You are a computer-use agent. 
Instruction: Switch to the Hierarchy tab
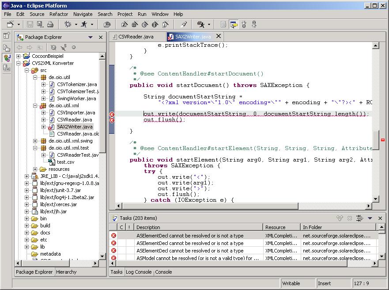(66, 272)
